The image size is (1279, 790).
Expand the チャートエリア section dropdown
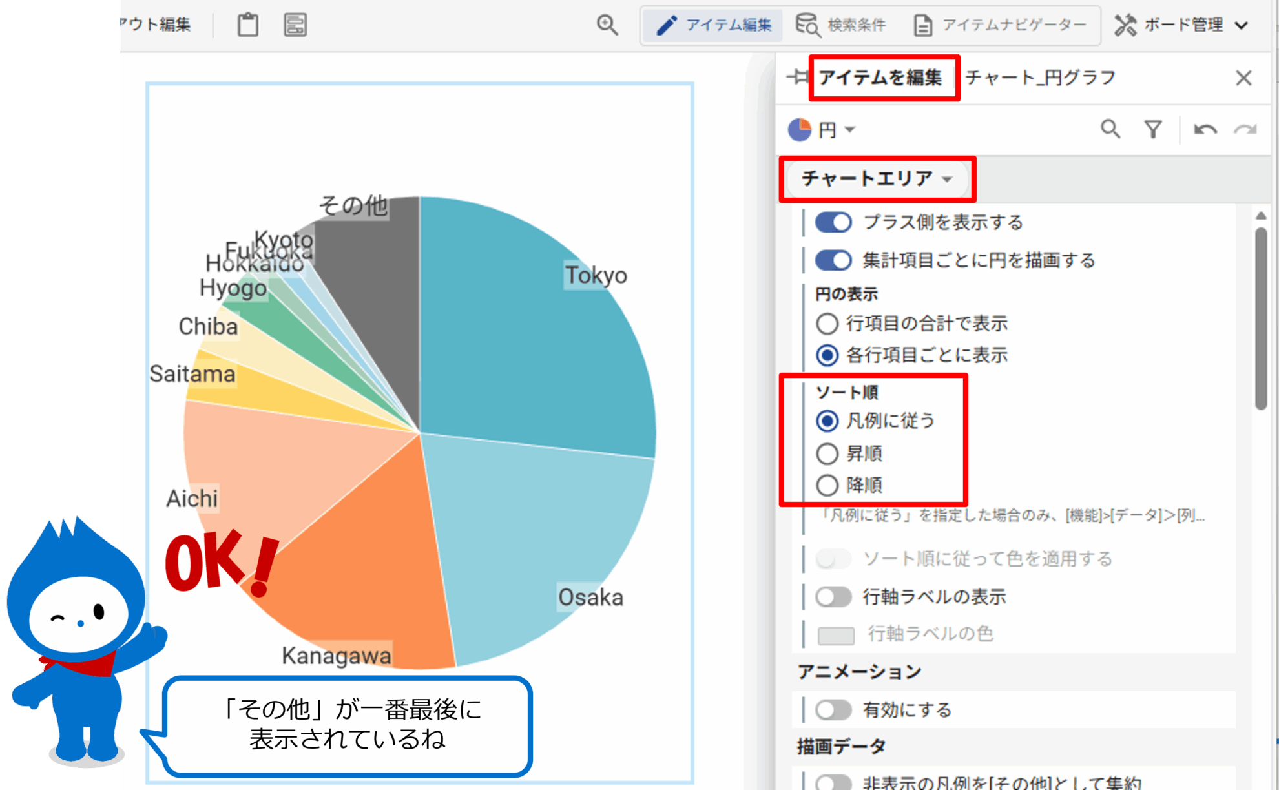(877, 178)
